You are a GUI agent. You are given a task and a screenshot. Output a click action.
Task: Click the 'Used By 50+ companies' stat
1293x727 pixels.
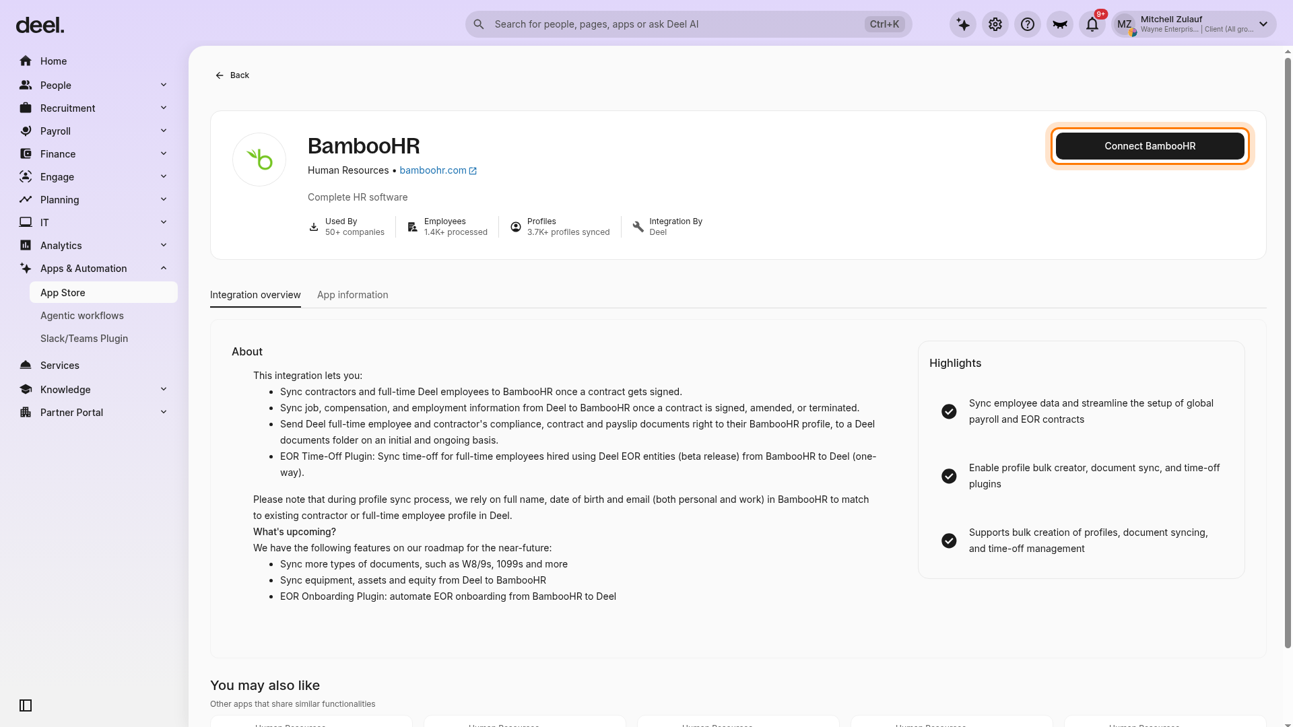coord(347,227)
